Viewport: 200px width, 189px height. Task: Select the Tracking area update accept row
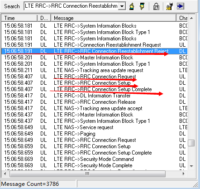coord(95,108)
